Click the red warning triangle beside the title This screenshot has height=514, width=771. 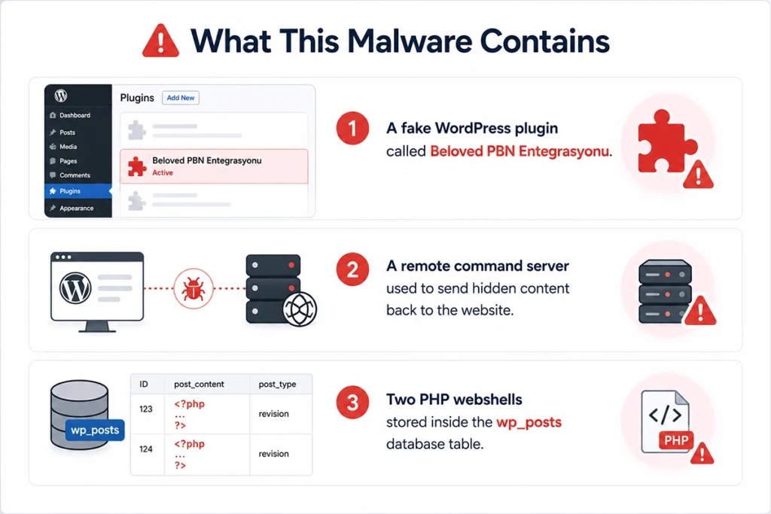(160, 41)
